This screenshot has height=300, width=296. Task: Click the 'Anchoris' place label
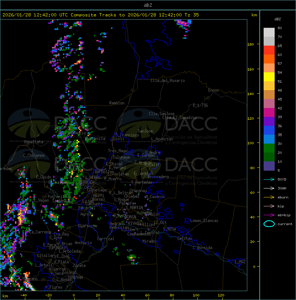83,243
